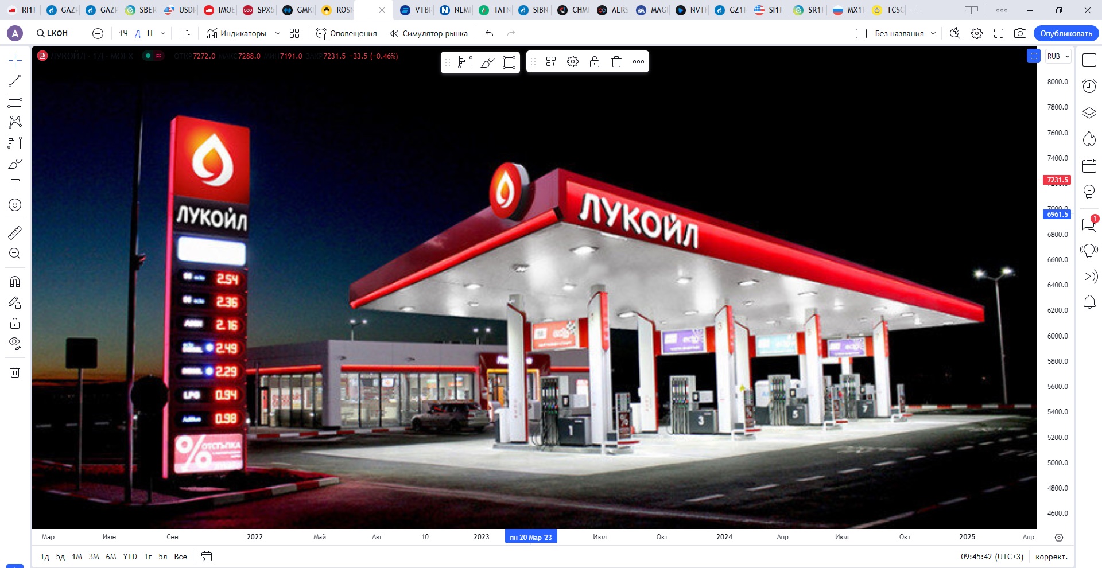Toggle magnet mode
Image resolution: width=1102 pixels, height=568 pixels.
coord(15,281)
